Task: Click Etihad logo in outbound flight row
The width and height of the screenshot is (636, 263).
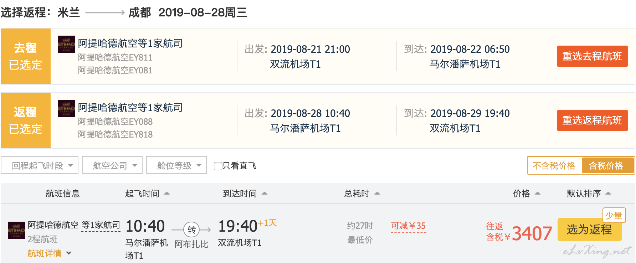Action: pyautogui.click(x=66, y=44)
